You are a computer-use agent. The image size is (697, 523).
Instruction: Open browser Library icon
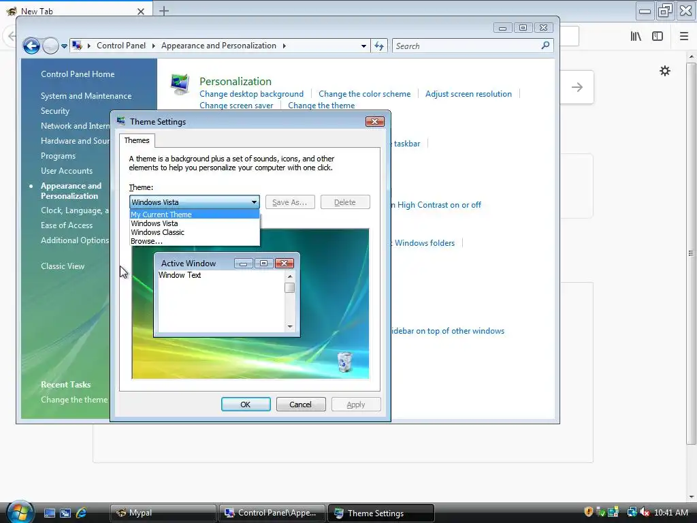636,37
